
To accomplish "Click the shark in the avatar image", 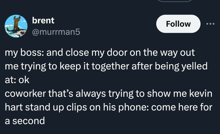I will point(17,32).
